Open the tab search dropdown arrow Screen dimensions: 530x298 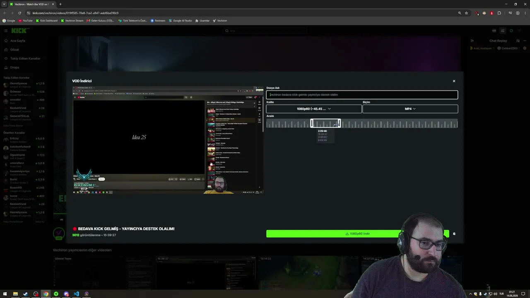(4, 4)
